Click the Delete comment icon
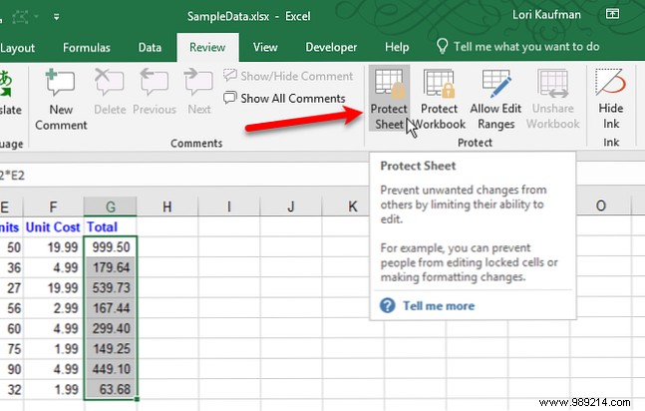This screenshot has height=411, width=645. coord(109,81)
